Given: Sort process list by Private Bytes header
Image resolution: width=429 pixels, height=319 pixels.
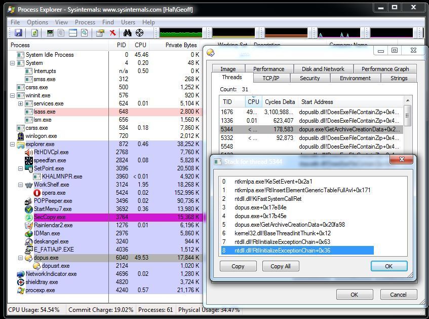Looking at the screenshot, I should [x=175, y=45].
